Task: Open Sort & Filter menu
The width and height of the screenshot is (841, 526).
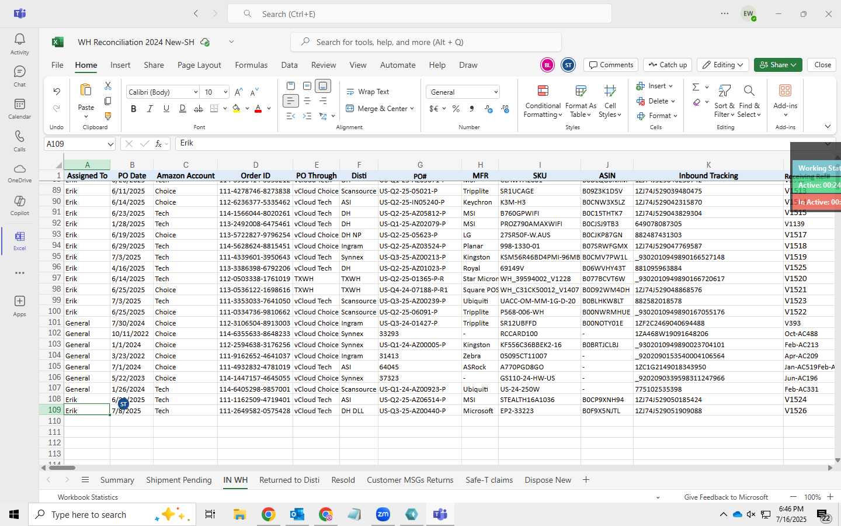Action: tap(724, 101)
